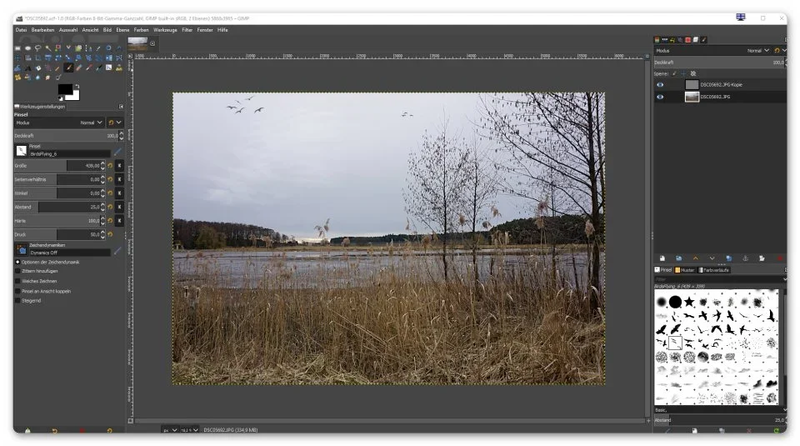Image resolution: width=800 pixels, height=446 pixels.
Task: Open tool options panel configuration menu
Action: pyautogui.click(x=121, y=107)
